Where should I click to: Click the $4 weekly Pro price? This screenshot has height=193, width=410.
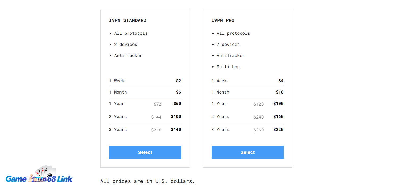[x=281, y=81]
